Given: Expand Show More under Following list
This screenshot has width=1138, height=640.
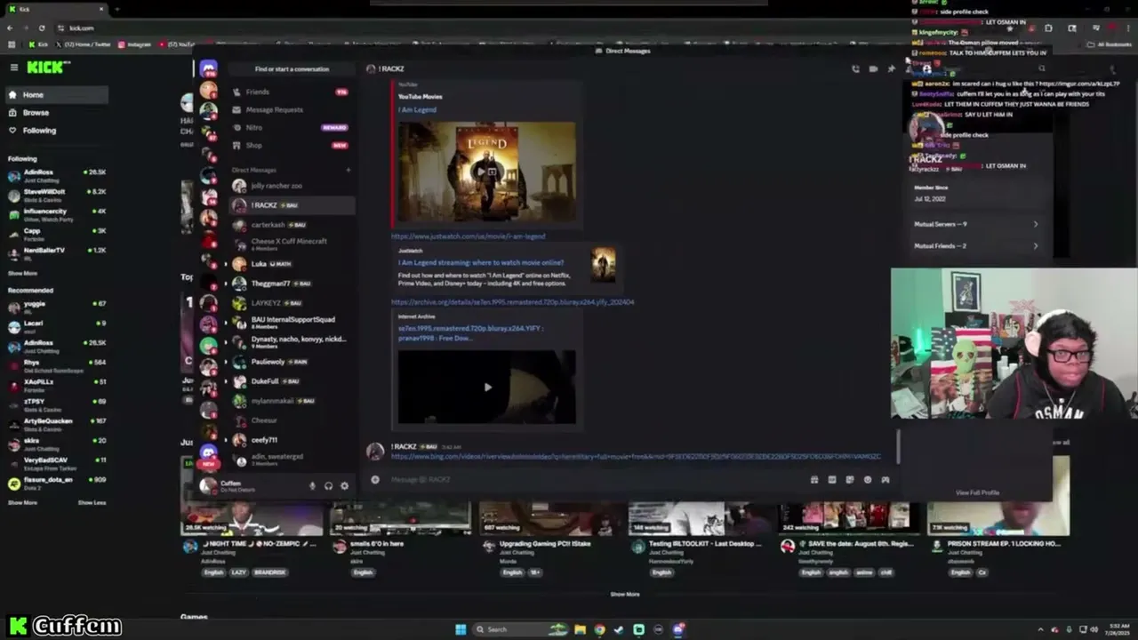Looking at the screenshot, I should [x=22, y=274].
